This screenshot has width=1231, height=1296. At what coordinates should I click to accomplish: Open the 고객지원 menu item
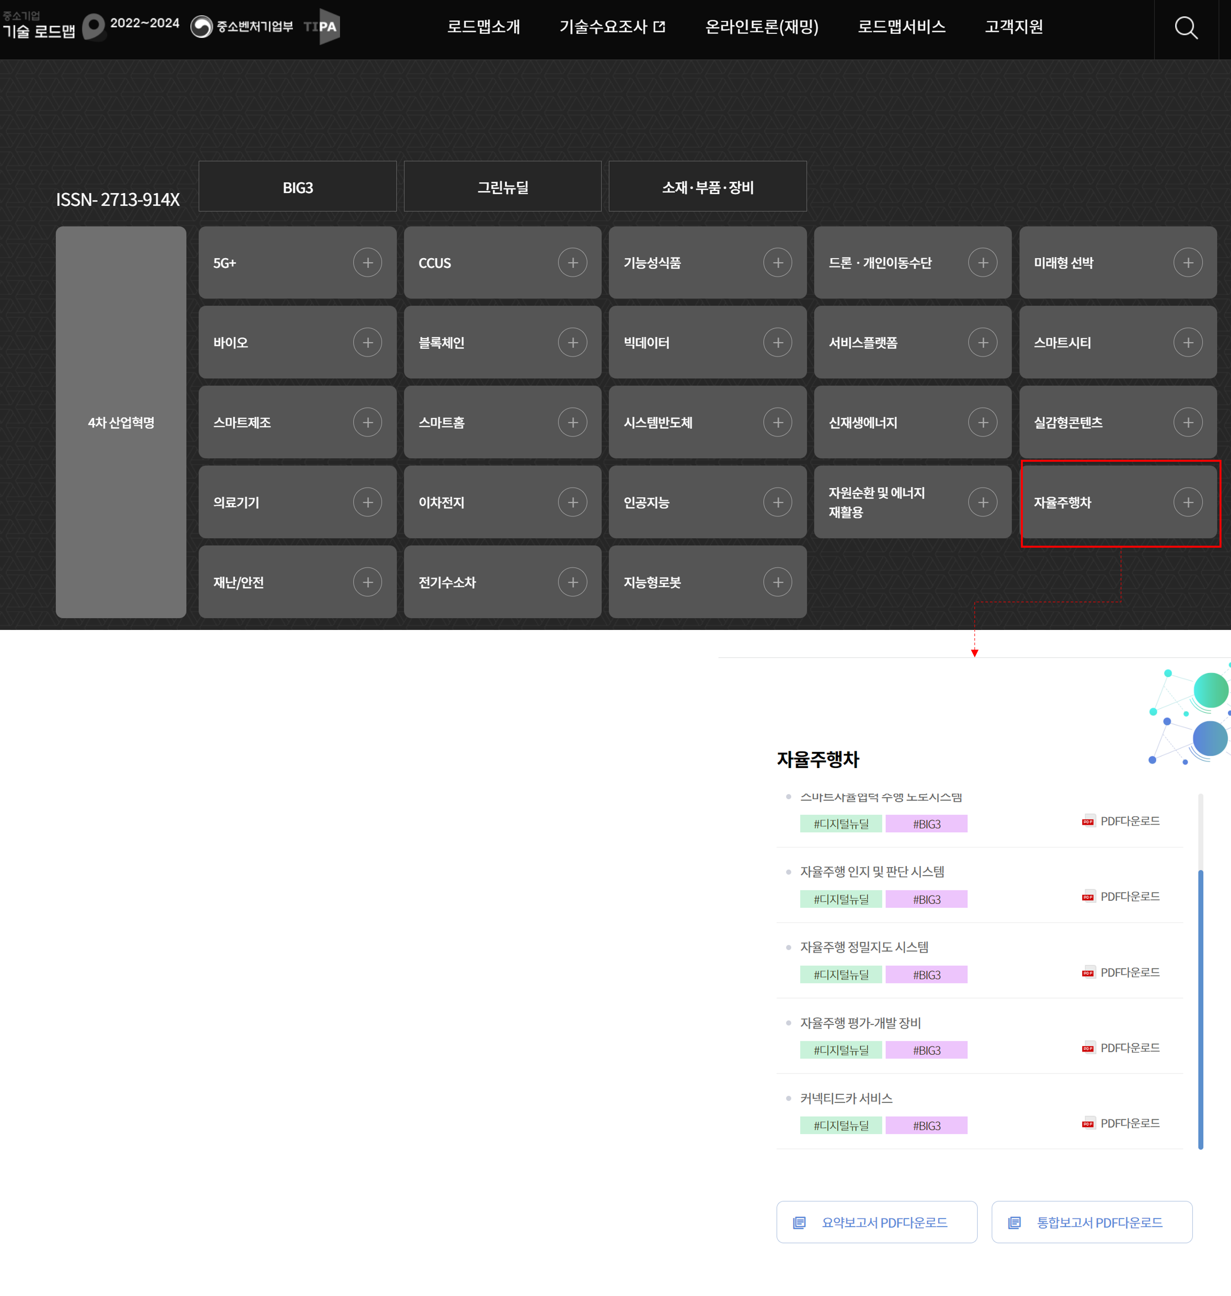[x=1014, y=27]
